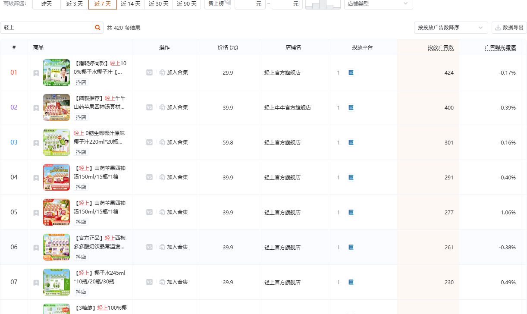The width and height of the screenshot is (527, 314).
Task: Sort by the 广告曝光增速 column header
Action: 500,47
